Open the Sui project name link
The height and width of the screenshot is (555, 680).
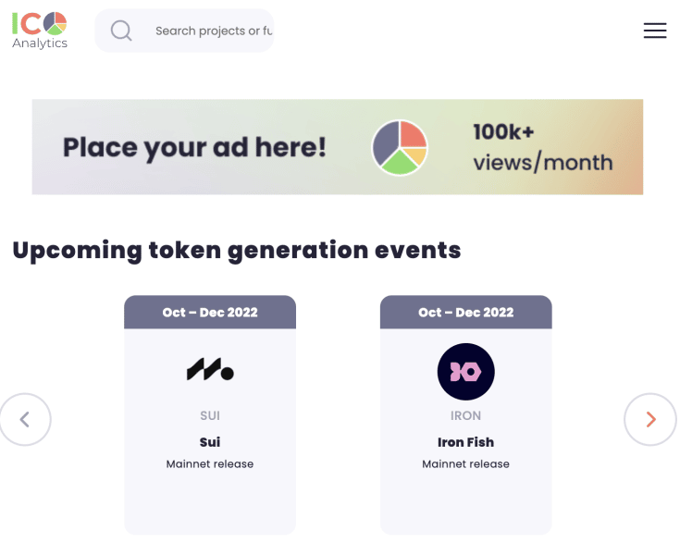210,442
